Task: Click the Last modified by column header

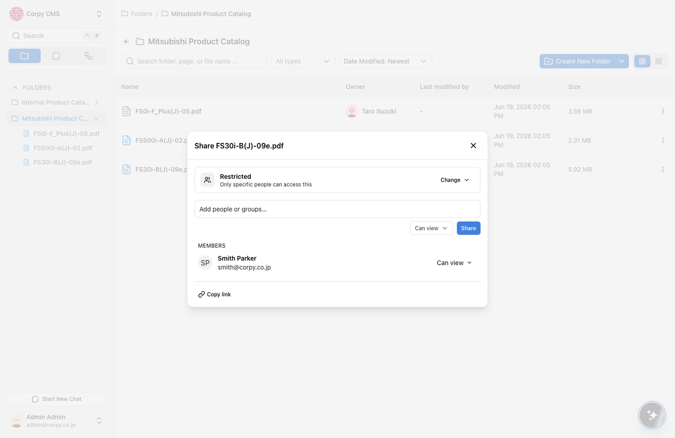Action: [444, 87]
